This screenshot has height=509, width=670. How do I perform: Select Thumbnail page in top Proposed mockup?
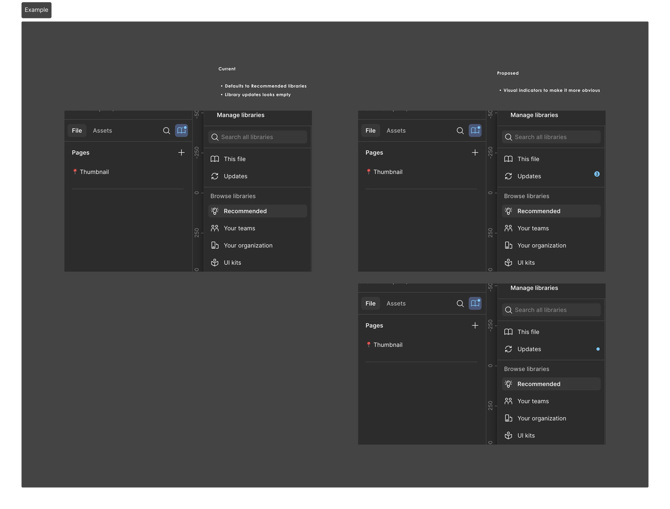pyautogui.click(x=388, y=172)
